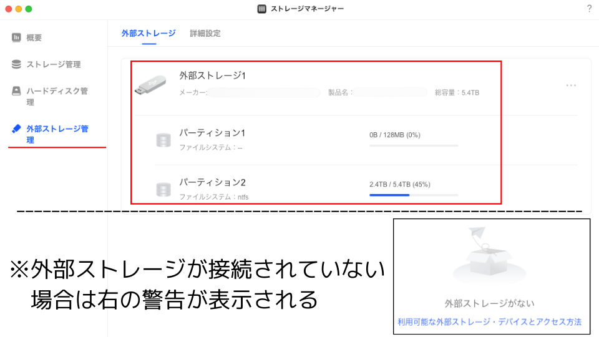Click the ハードディスク管理 disk icon
This screenshot has height=337, width=599.
pyautogui.click(x=16, y=91)
